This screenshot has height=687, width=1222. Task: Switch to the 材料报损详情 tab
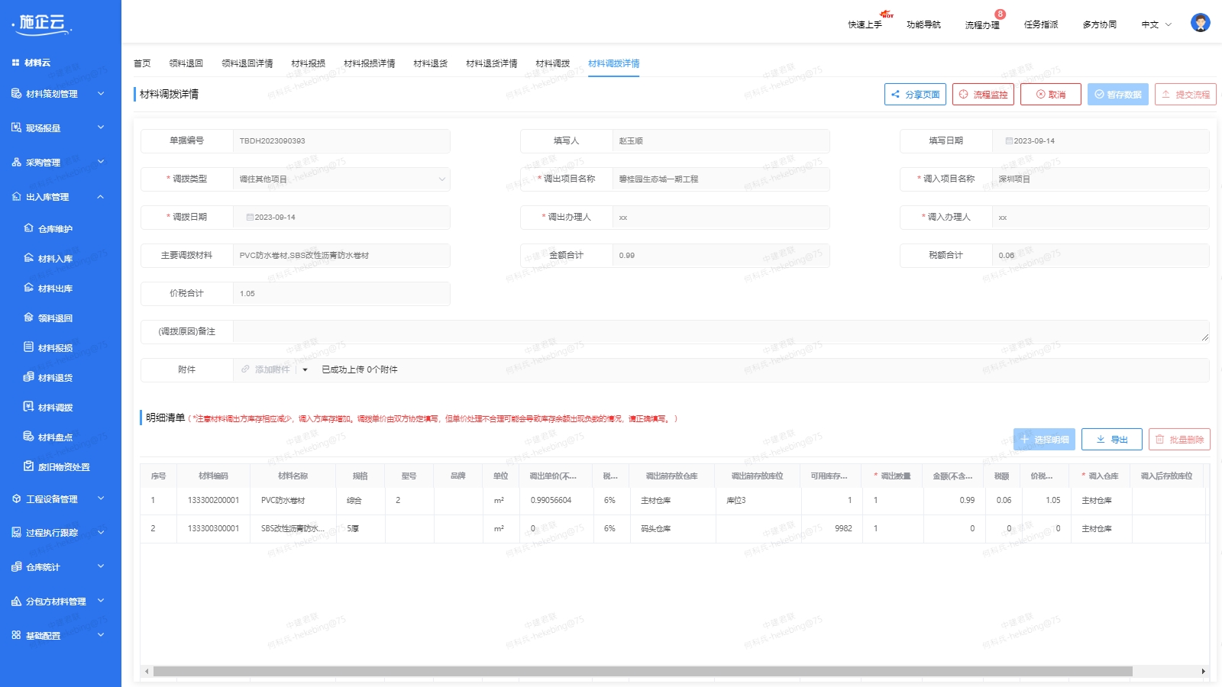[370, 63]
